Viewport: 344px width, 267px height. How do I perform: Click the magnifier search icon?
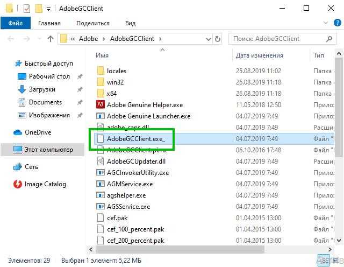[x=329, y=39]
